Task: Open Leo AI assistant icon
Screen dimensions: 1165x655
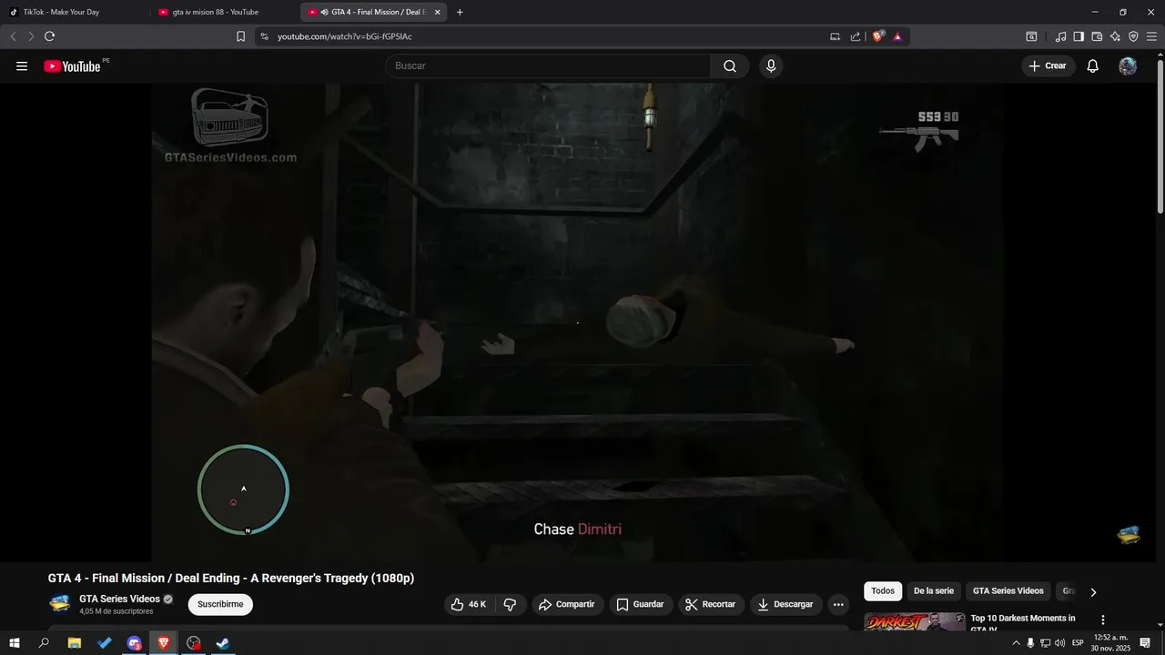Action: (1115, 36)
